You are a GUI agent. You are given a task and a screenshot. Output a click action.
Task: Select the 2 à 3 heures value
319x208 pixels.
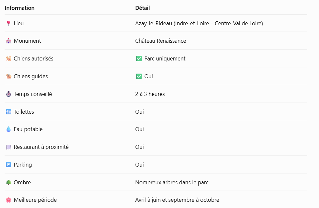pyautogui.click(x=150, y=94)
